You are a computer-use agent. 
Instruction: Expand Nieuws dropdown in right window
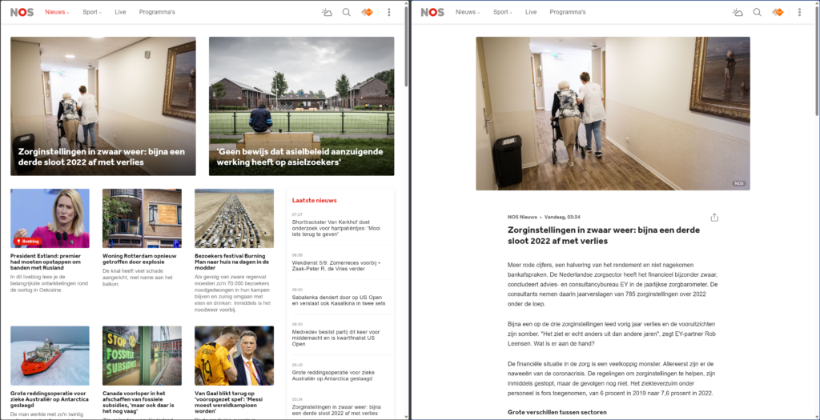[468, 12]
